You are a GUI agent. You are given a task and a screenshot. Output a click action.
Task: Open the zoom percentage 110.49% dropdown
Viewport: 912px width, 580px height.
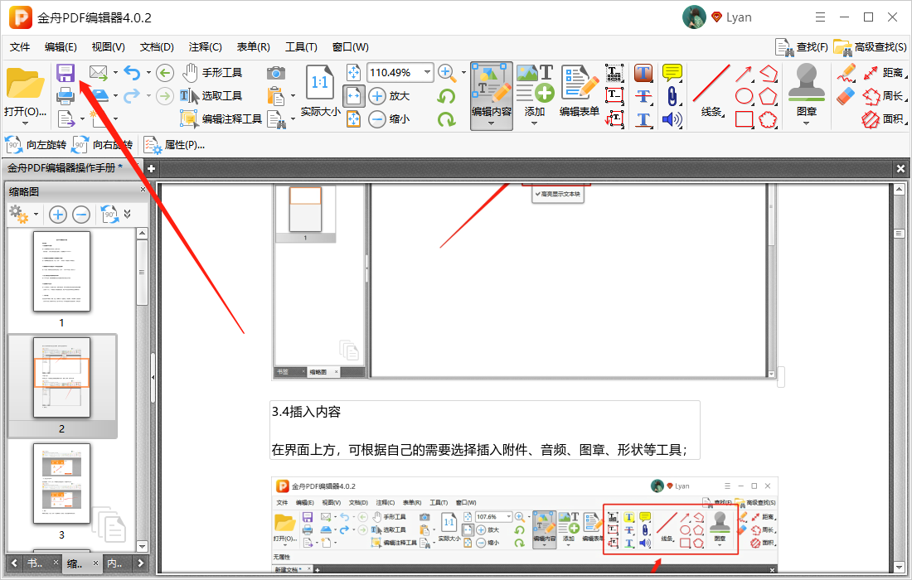coord(428,73)
